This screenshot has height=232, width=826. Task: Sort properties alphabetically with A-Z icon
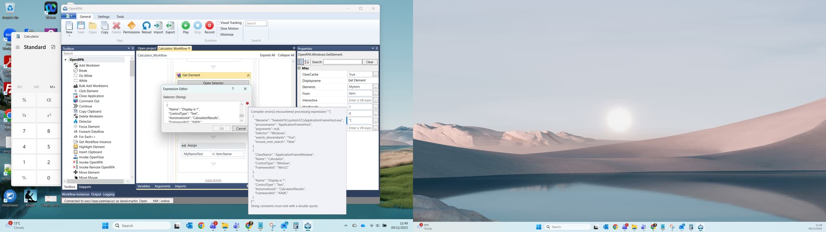click(x=307, y=62)
